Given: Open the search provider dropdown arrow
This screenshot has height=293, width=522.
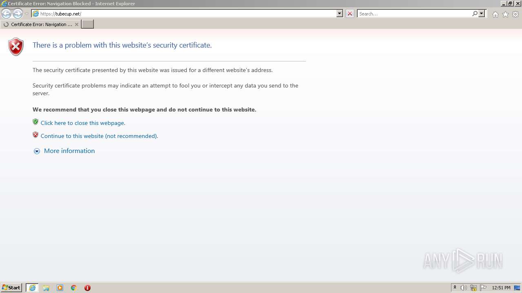Looking at the screenshot, I should click(x=482, y=13).
